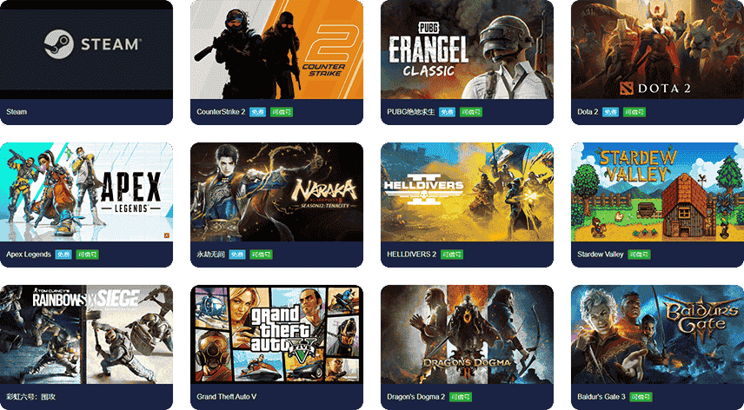This screenshot has height=410, width=744.
Task: Open the Helldivers 2 cover art
Action: click(x=467, y=192)
